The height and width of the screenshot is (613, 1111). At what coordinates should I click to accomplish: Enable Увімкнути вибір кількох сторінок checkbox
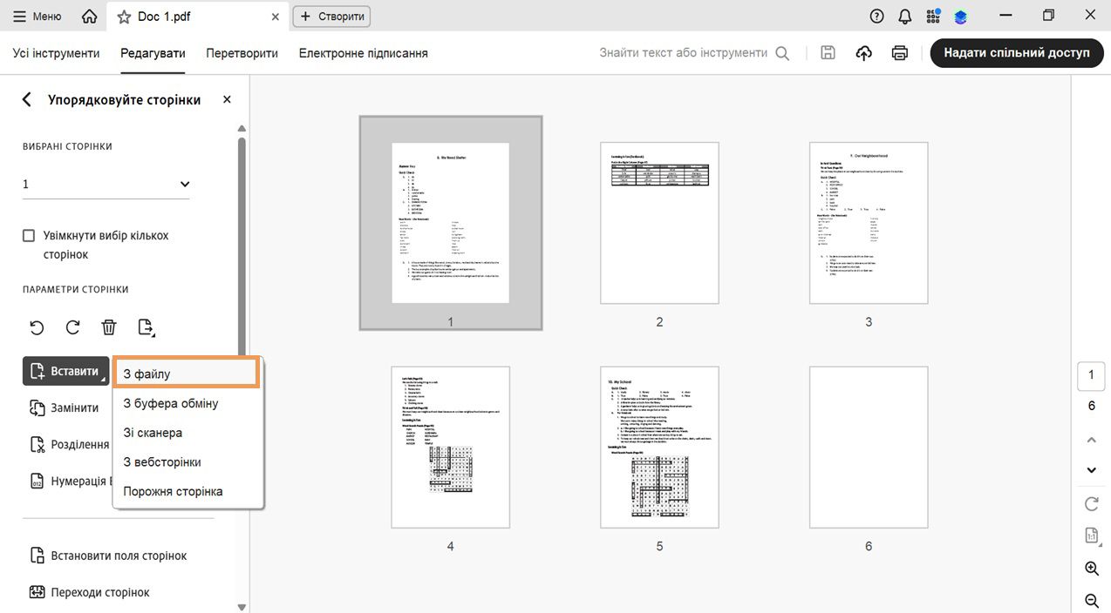[29, 236]
